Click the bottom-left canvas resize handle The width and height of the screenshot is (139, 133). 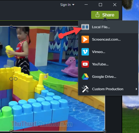[x=11, y=131]
